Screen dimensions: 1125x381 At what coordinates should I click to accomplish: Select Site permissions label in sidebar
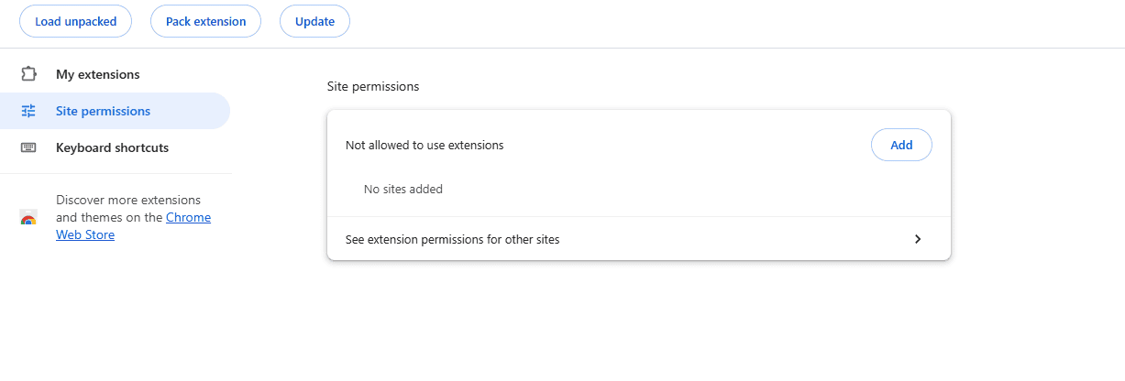coord(103,111)
